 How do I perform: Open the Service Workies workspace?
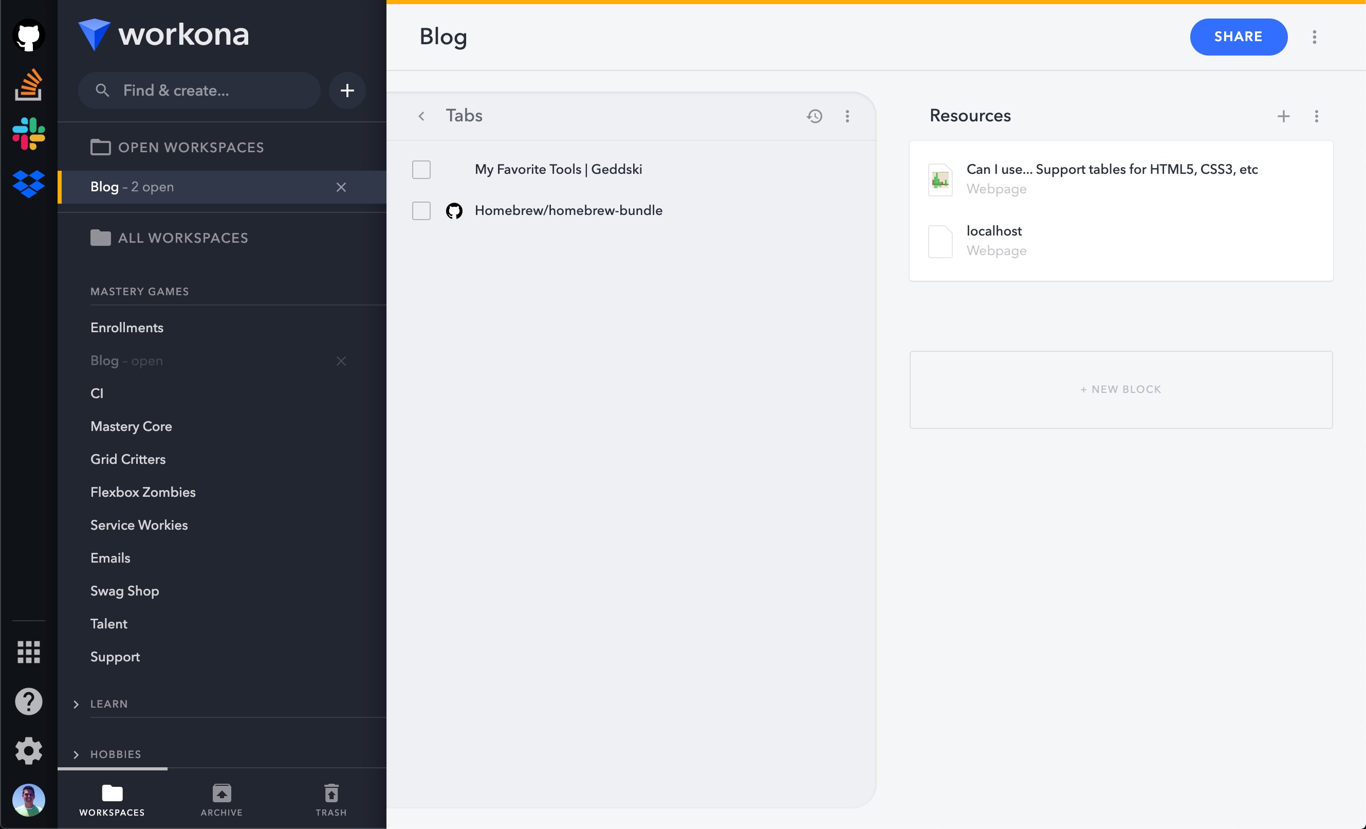(x=139, y=525)
